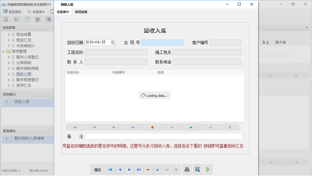This screenshot has width=312, height=176.
Task: Add a detail row with the plus icon
Action: (x=152, y=127)
